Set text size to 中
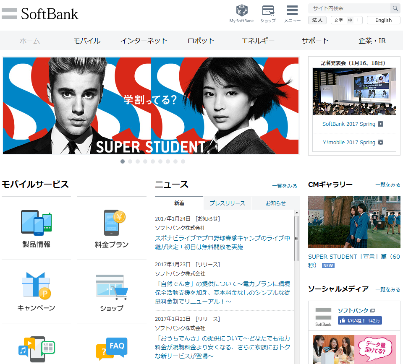The width and height of the screenshot is (403, 364). point(350,20)
